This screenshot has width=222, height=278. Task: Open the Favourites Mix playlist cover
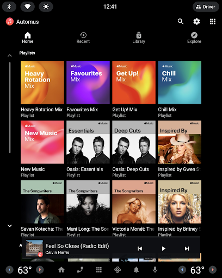[88, 83]
